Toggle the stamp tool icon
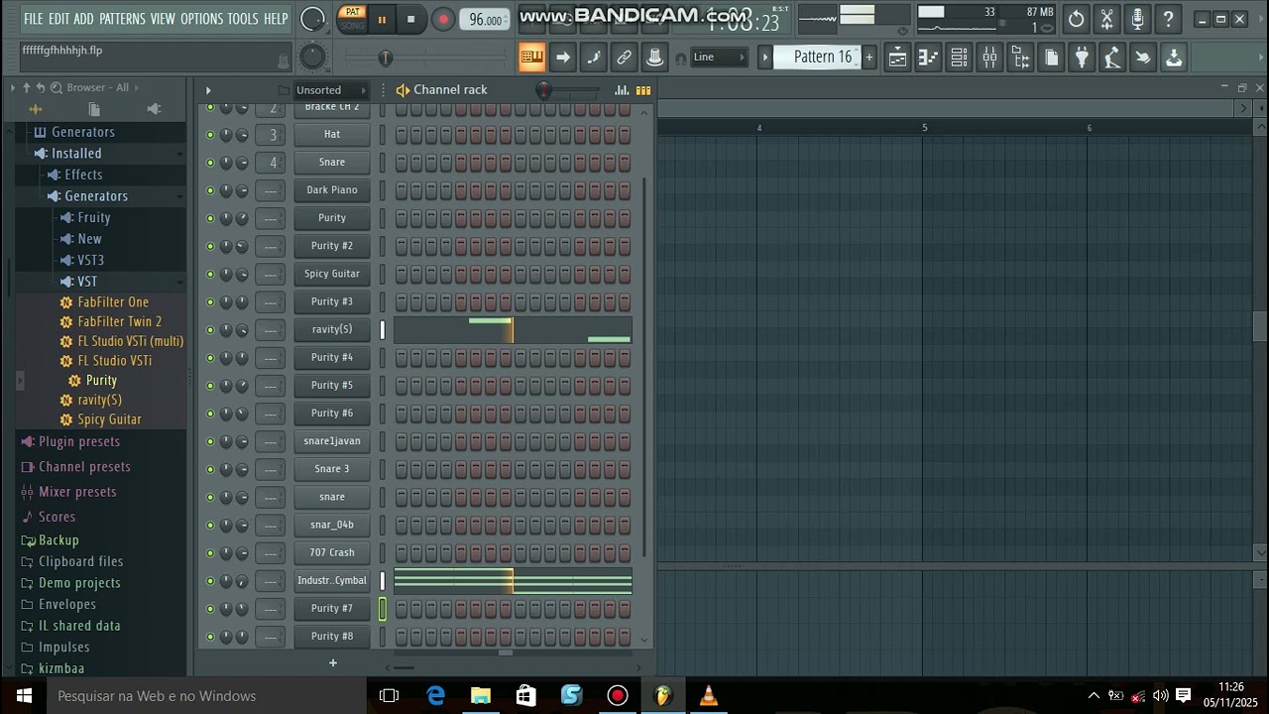Screen dimensions: 1269x714 click(654, 58)
